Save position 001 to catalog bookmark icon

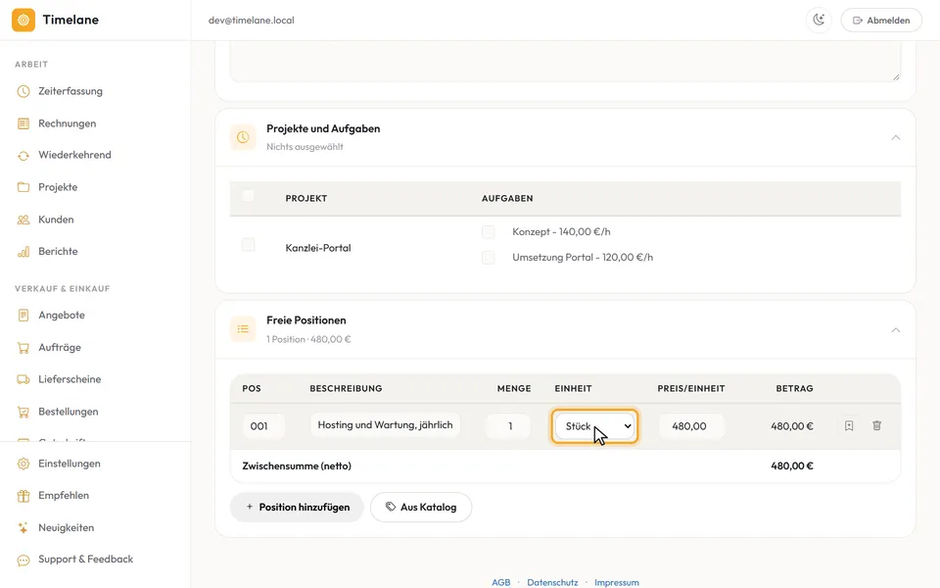click(849, 426)
